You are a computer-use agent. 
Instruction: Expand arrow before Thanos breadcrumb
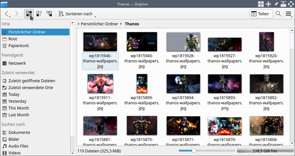121,24
